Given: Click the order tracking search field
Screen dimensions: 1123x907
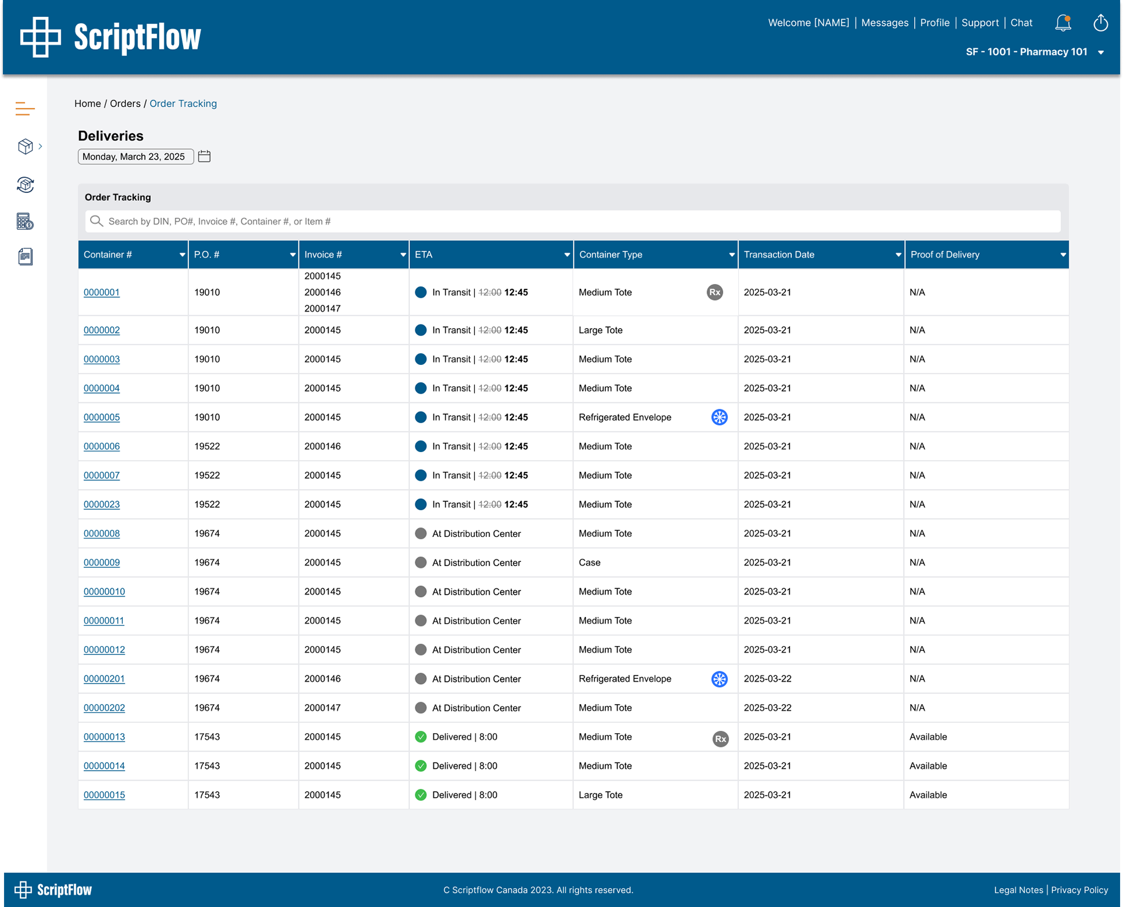Looking at the screenshot, I should click(x=573, y=221).
